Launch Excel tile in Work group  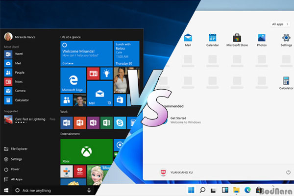pos(106,123)
